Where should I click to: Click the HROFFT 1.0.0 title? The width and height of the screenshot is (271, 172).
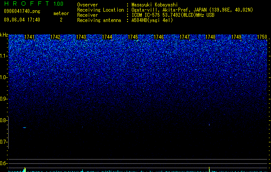coord(34,3)
